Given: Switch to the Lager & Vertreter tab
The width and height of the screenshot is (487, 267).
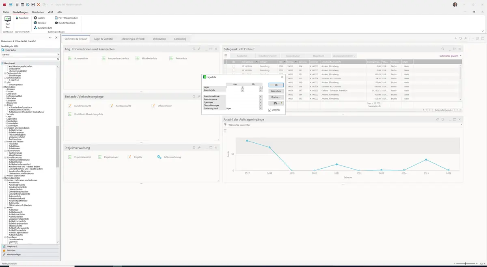Looking at the screenshot, I should tap(103, 39).
